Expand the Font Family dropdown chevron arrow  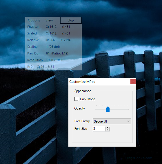click(x=128, y=121)
